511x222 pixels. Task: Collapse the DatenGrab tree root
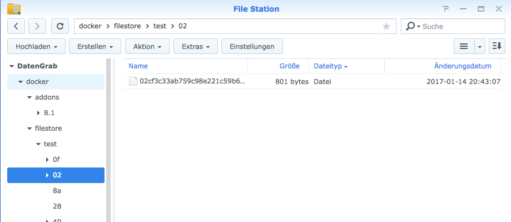(12, 66)
